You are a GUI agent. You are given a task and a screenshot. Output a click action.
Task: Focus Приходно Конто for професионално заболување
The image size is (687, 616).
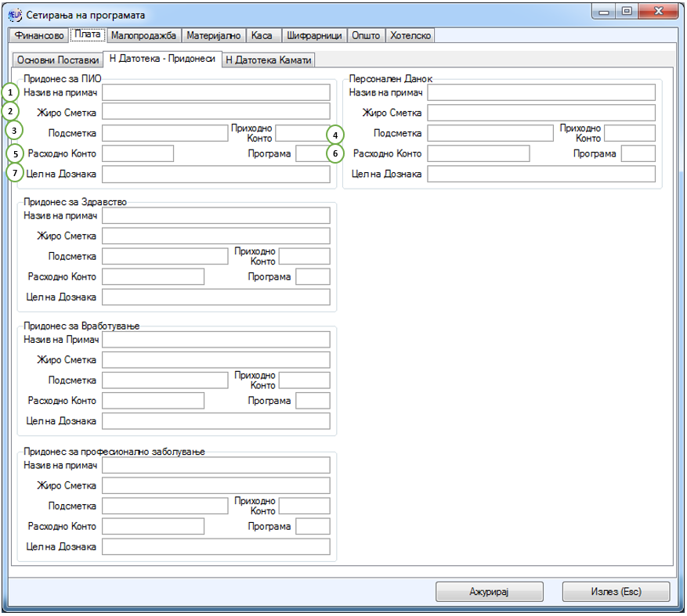305,506
